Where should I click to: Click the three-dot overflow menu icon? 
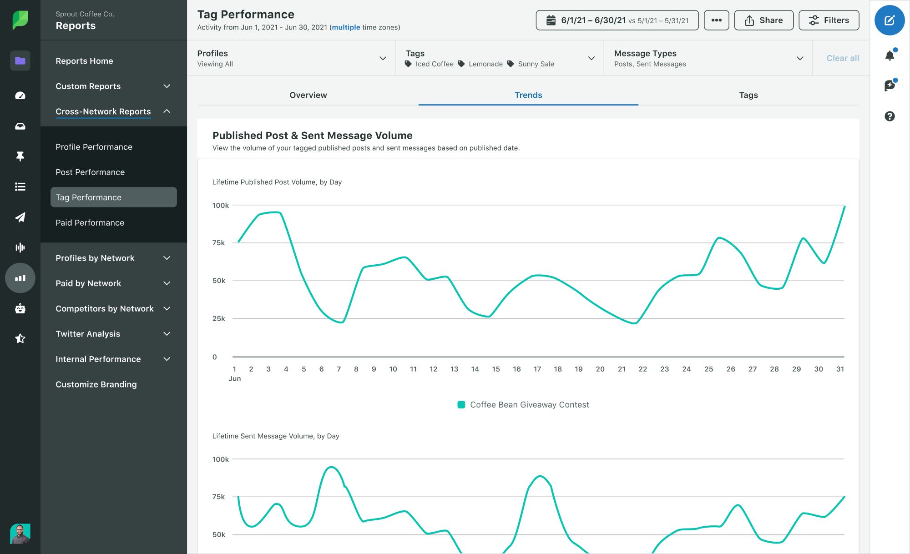(x=716, y=20)
